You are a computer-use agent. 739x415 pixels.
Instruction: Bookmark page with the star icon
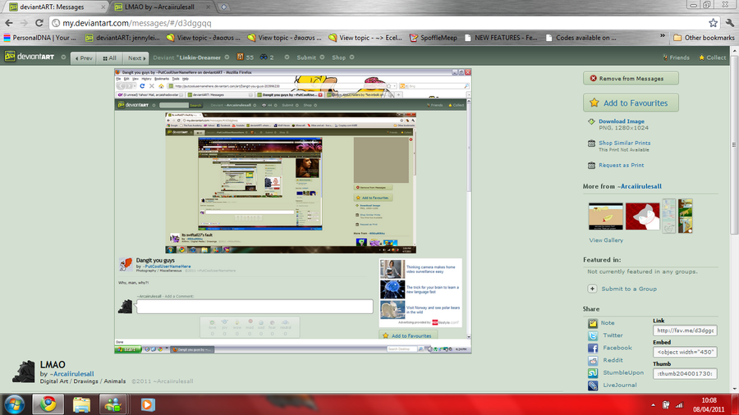(x=713, y=23)
